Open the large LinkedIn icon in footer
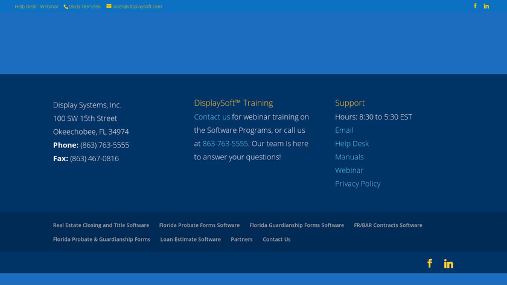 (x=448, y=263)
